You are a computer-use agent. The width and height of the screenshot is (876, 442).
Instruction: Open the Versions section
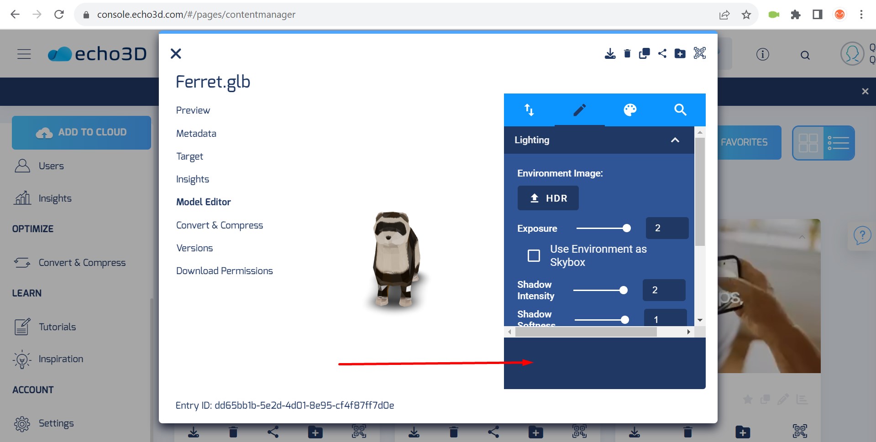coord(194,248)
